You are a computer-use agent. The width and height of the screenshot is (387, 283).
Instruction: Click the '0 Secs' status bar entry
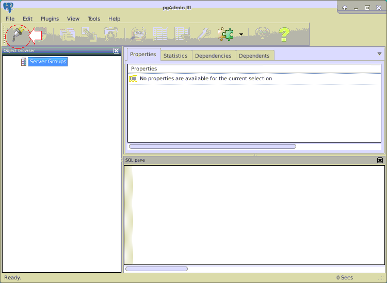click(345, 277)
